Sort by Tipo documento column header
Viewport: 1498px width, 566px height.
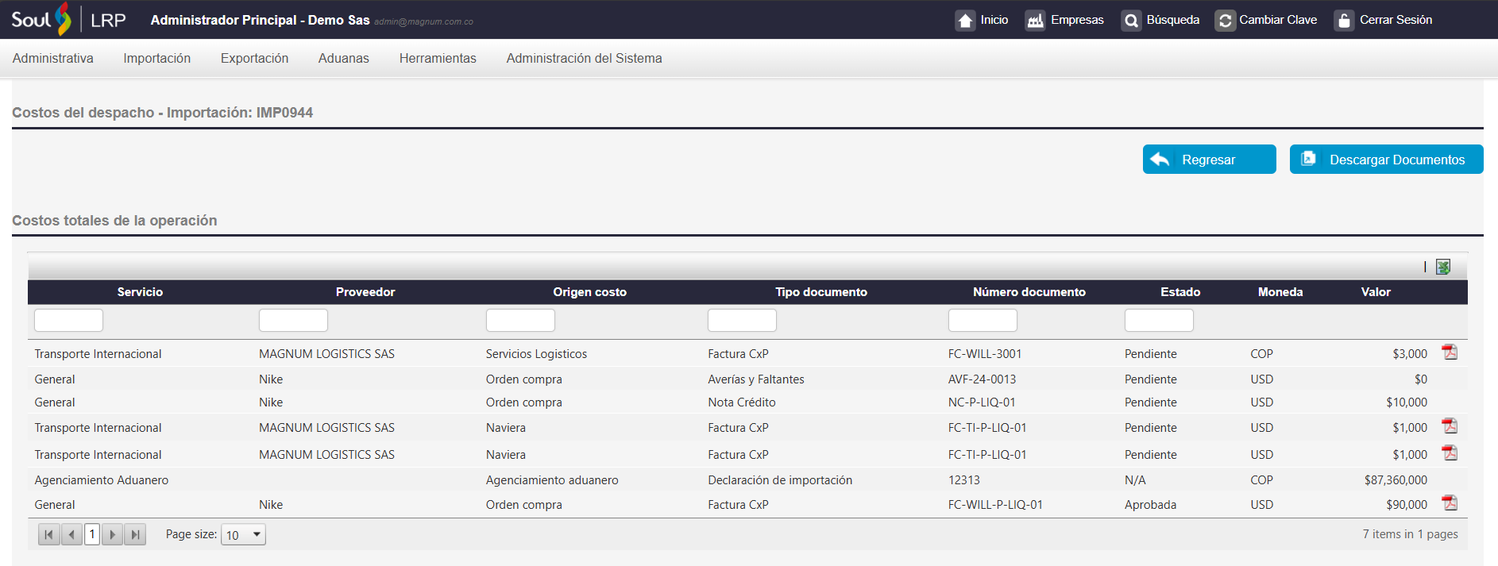point(821,292)
